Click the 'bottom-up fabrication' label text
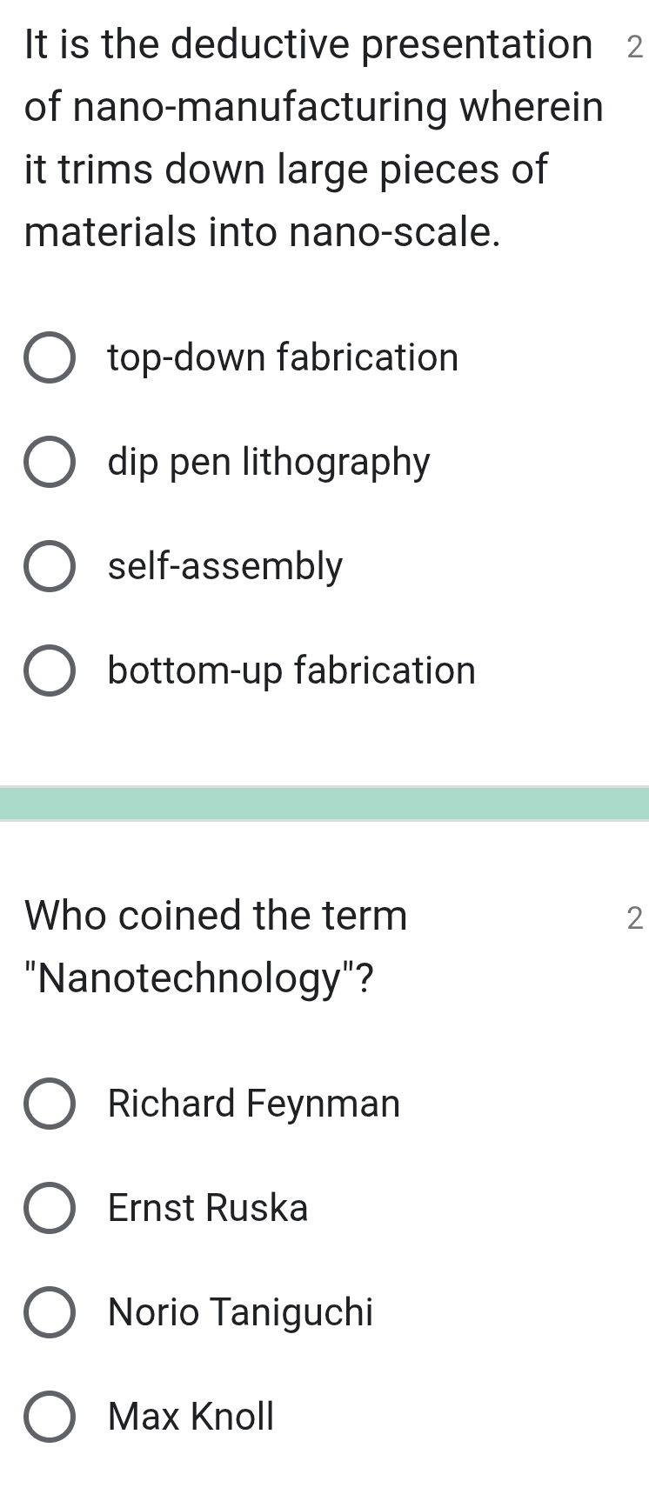 click(x=291, y=670)
